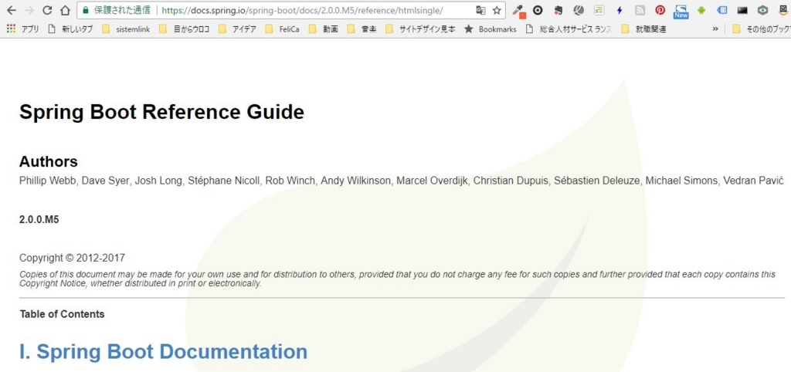This screenshot has width=791, height=372.
Task: Open the color picker eyedropper extension
Action: click(x=518, y=11)
